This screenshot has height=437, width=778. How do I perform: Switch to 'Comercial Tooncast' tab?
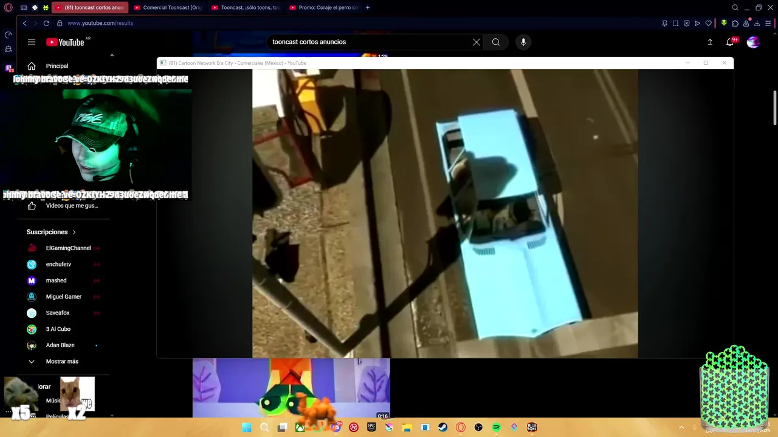pyautogui.click(x=168, y=8)
